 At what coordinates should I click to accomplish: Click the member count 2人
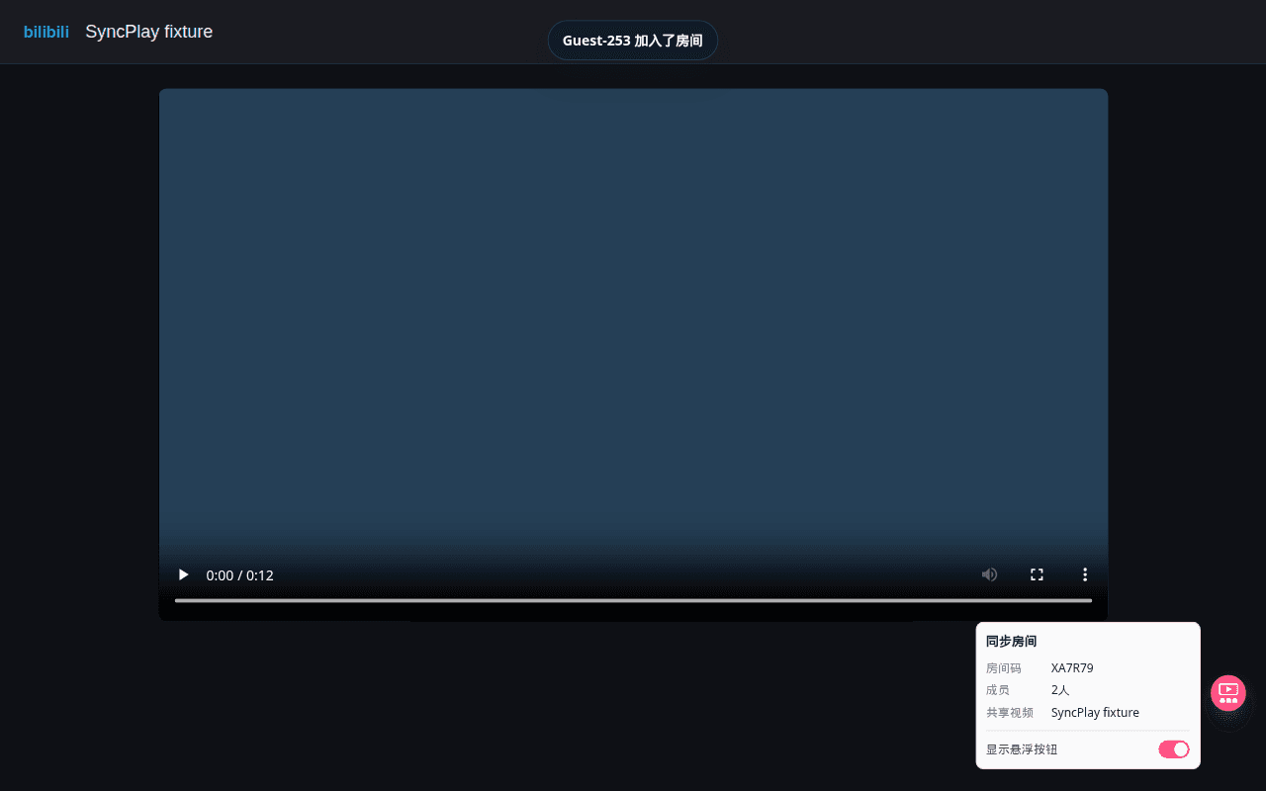click(1060, 690)
